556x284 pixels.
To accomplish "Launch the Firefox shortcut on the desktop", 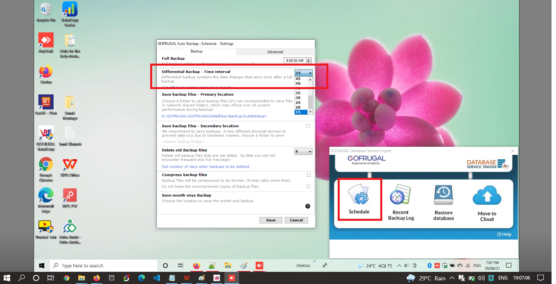I will click(x=46, y=74).
